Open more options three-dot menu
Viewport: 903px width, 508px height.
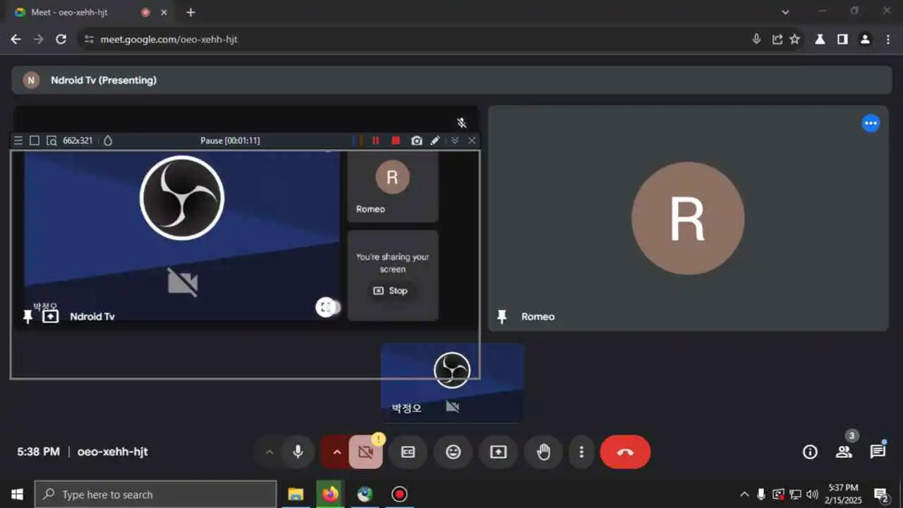581,452
